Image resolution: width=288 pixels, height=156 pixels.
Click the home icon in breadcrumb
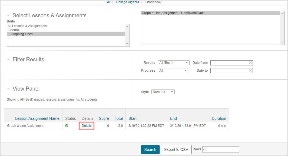point(108,2)
